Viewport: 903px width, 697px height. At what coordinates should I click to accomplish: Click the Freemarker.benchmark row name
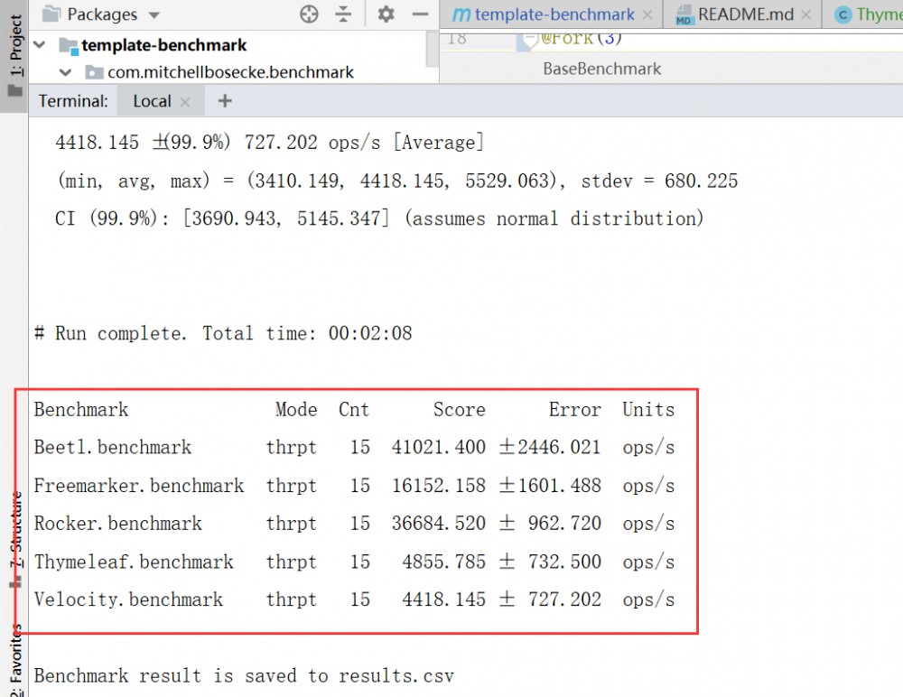coord(139,486)
